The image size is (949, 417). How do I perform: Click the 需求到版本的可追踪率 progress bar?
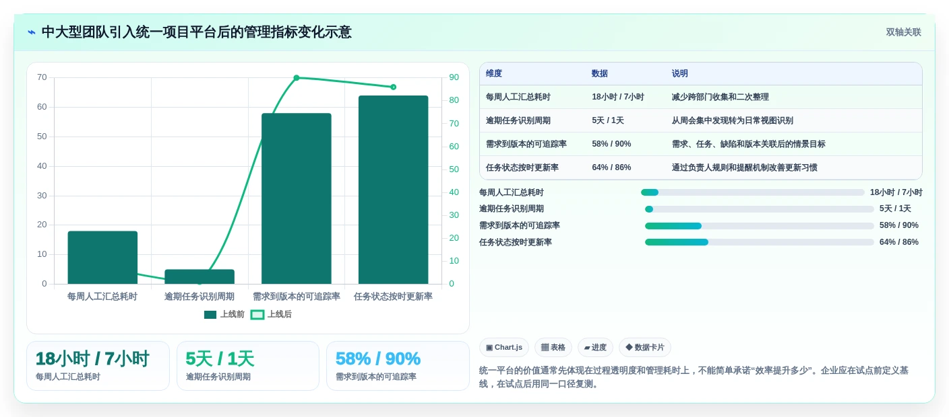(x=760, y=226)
